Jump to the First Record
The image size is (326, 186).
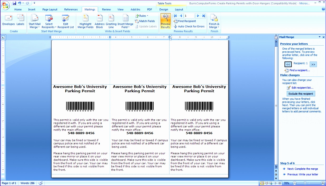(175, 16)
